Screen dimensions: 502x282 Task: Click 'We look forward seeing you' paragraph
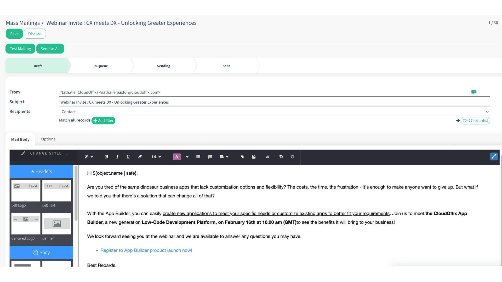pyautogui.click(x=194, y=236)
